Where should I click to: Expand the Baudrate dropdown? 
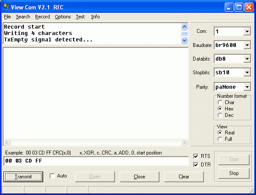(x=247, y=45)
